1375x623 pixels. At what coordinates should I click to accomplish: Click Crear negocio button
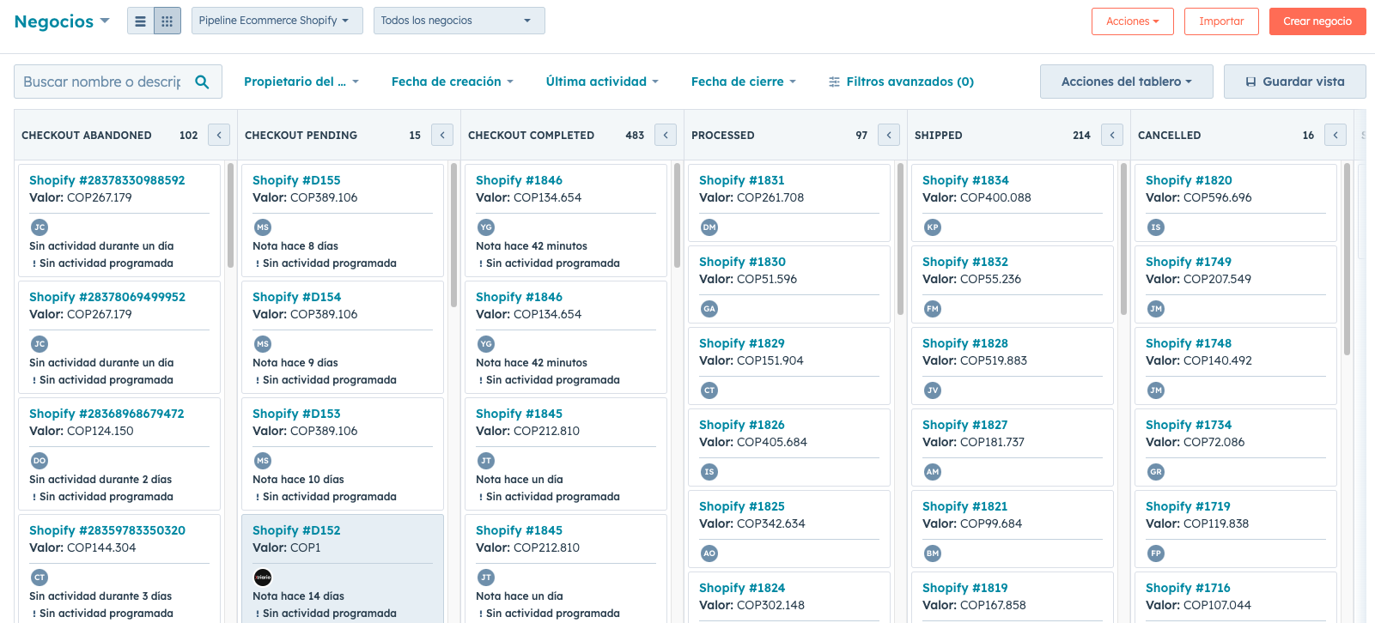tap(1317, 21)
